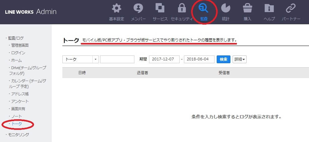The height and width of the screenshot is (142, 309).
Task: Click the 購入 basket icon
Action: pyautogui.click(x=247, y=8)
